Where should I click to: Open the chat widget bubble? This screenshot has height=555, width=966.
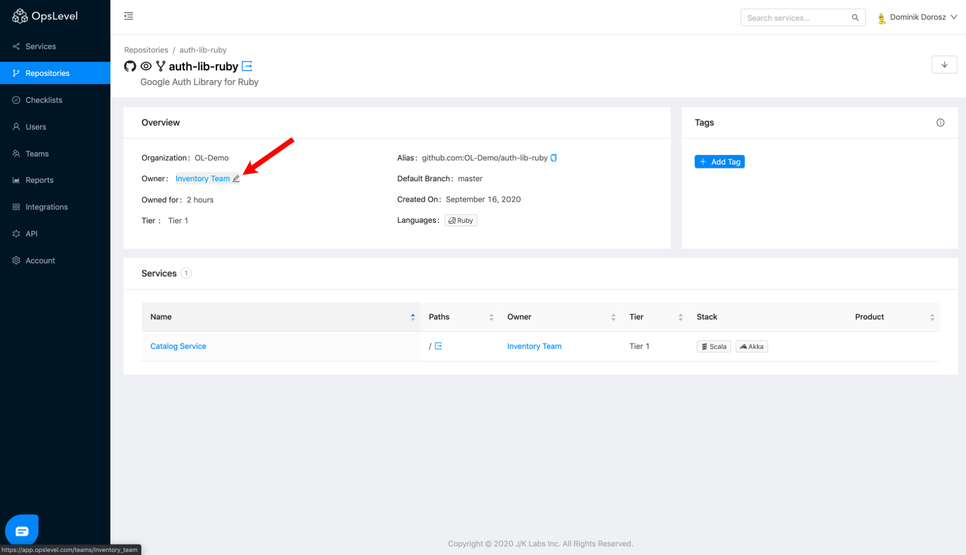tap(22, 530)
